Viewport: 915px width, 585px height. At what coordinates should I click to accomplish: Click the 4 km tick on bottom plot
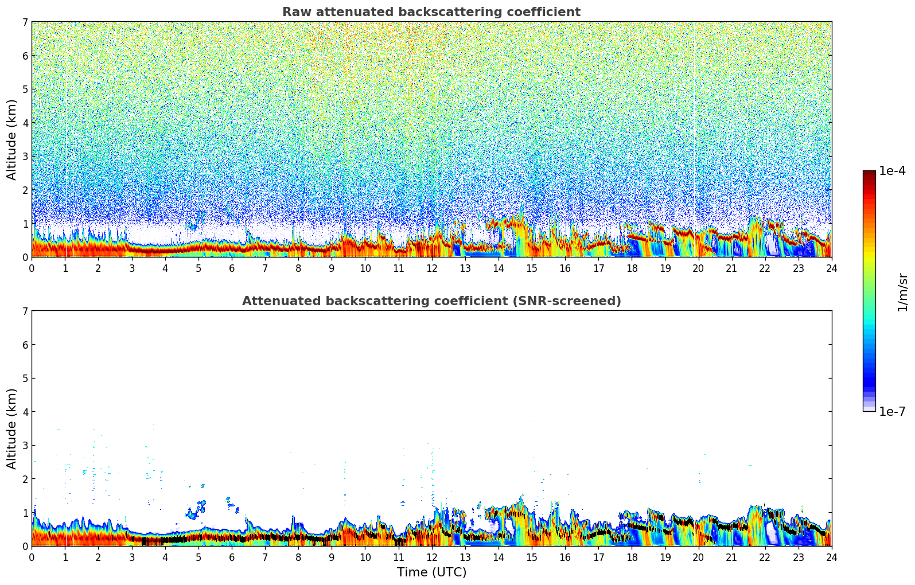coord(25,412)
